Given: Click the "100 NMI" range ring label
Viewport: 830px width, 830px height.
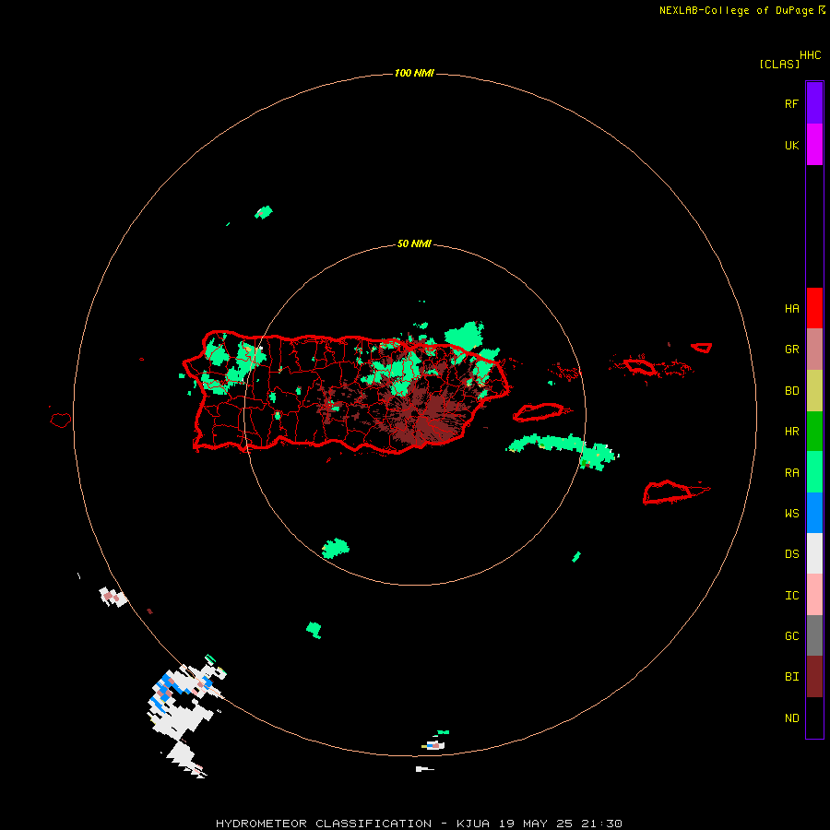Looking at the screenshot, I should [414, 73].
